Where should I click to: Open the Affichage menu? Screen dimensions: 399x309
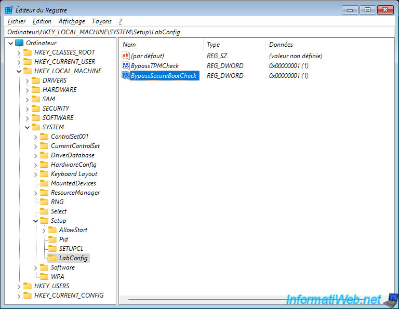[x=72, y=21]
